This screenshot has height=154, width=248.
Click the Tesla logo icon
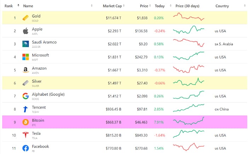click(x=25, y=135)
